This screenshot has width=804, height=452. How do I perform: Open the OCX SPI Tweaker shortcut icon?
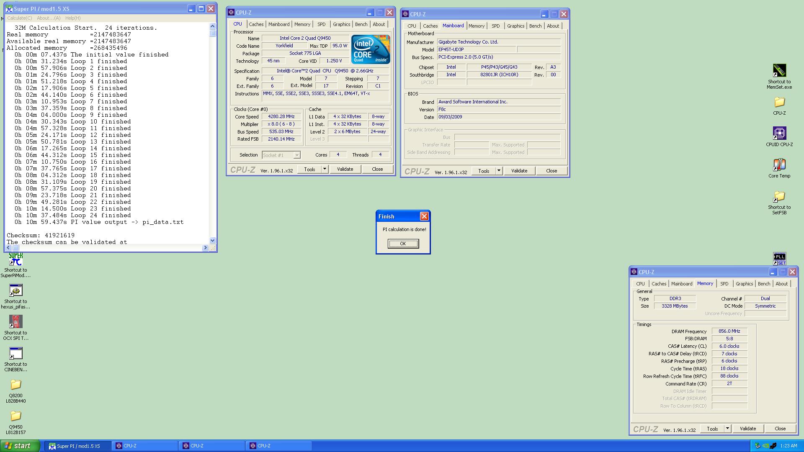(15, 322)
